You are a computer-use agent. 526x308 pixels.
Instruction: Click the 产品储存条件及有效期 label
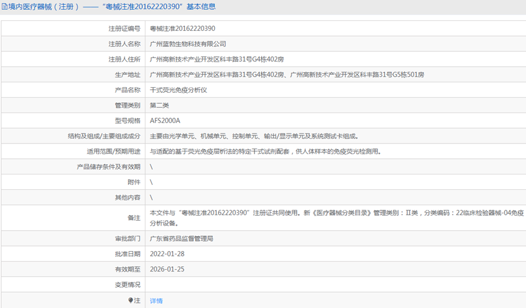pyautogui.click(x=109, y=167)
